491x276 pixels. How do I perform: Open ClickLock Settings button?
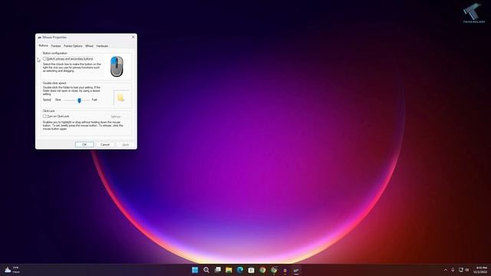click(116, 117)
